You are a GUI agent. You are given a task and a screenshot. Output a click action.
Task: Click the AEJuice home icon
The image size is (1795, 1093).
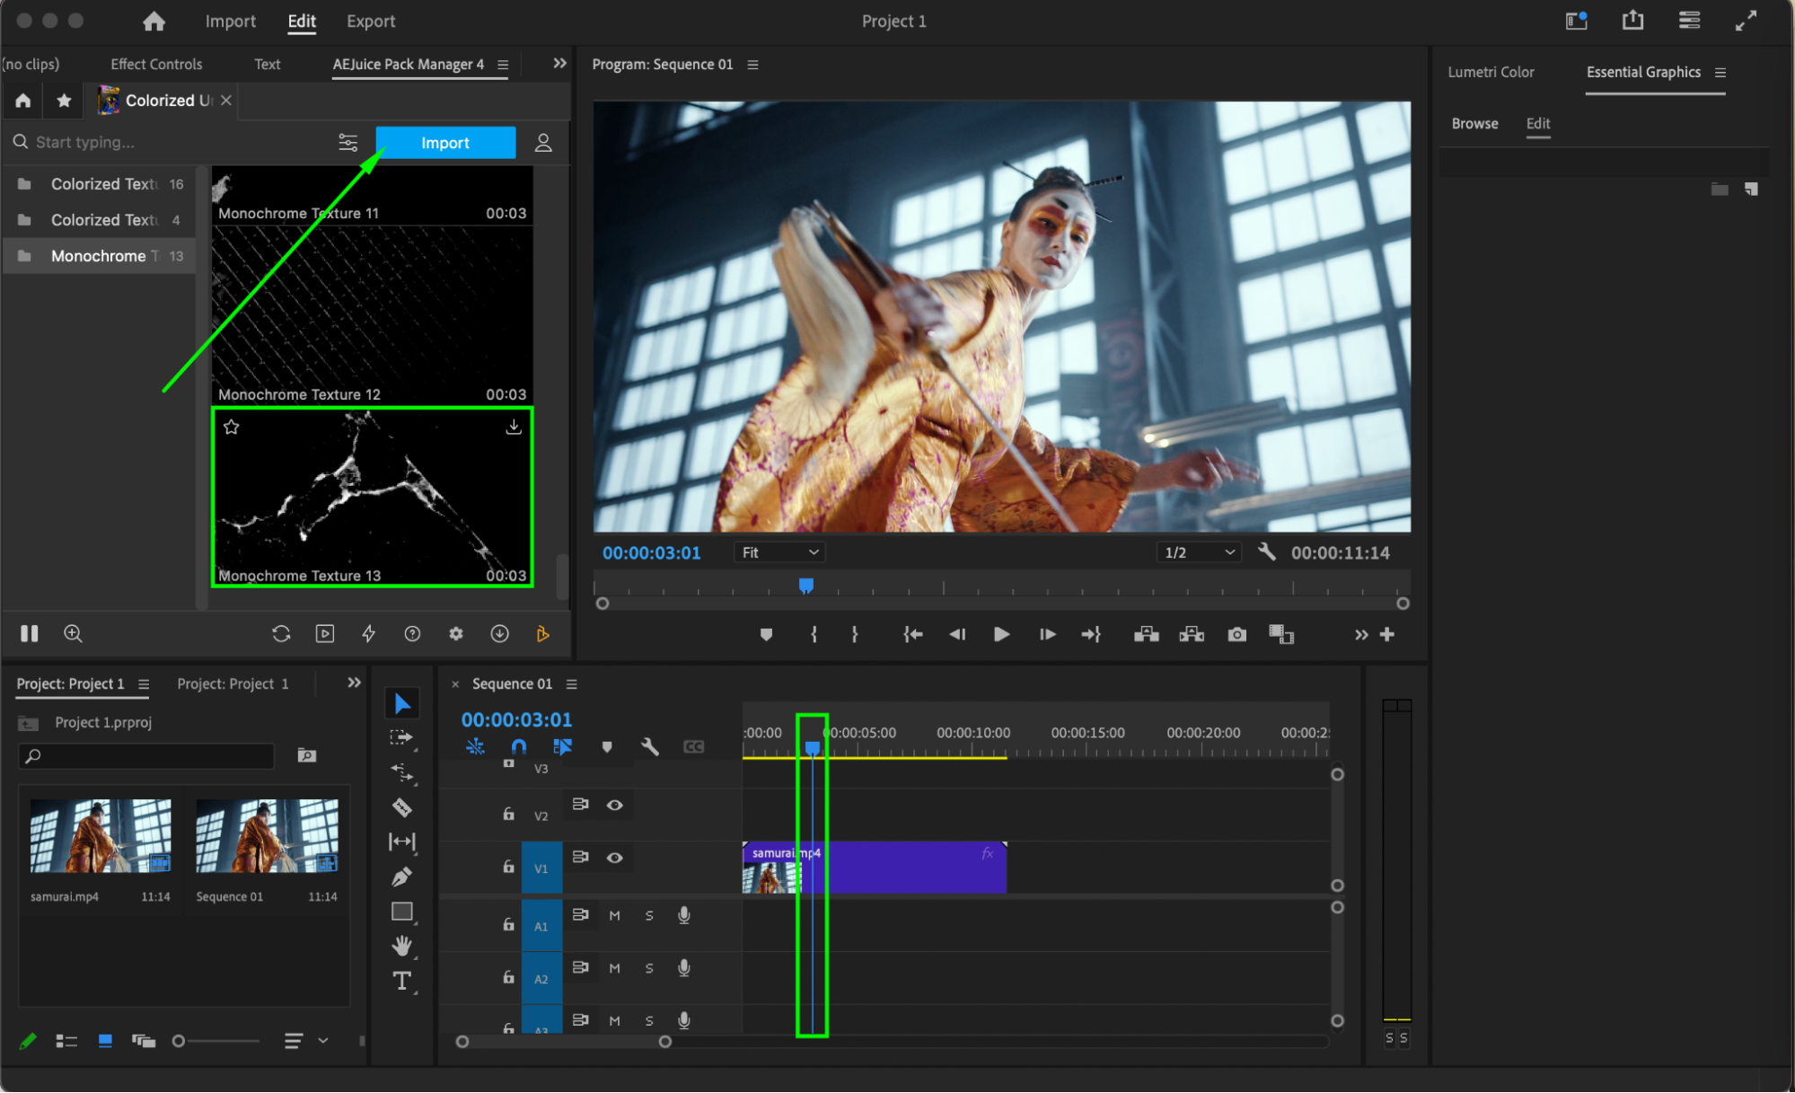point(23,101)
